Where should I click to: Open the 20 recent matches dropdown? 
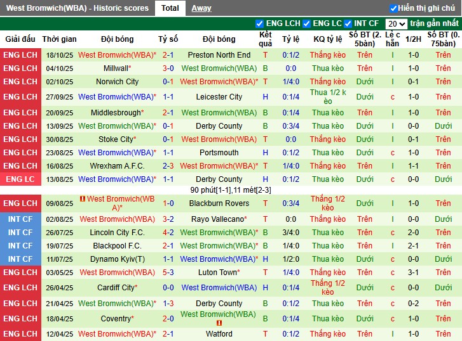pyautogui.click(x=397, y=24)
